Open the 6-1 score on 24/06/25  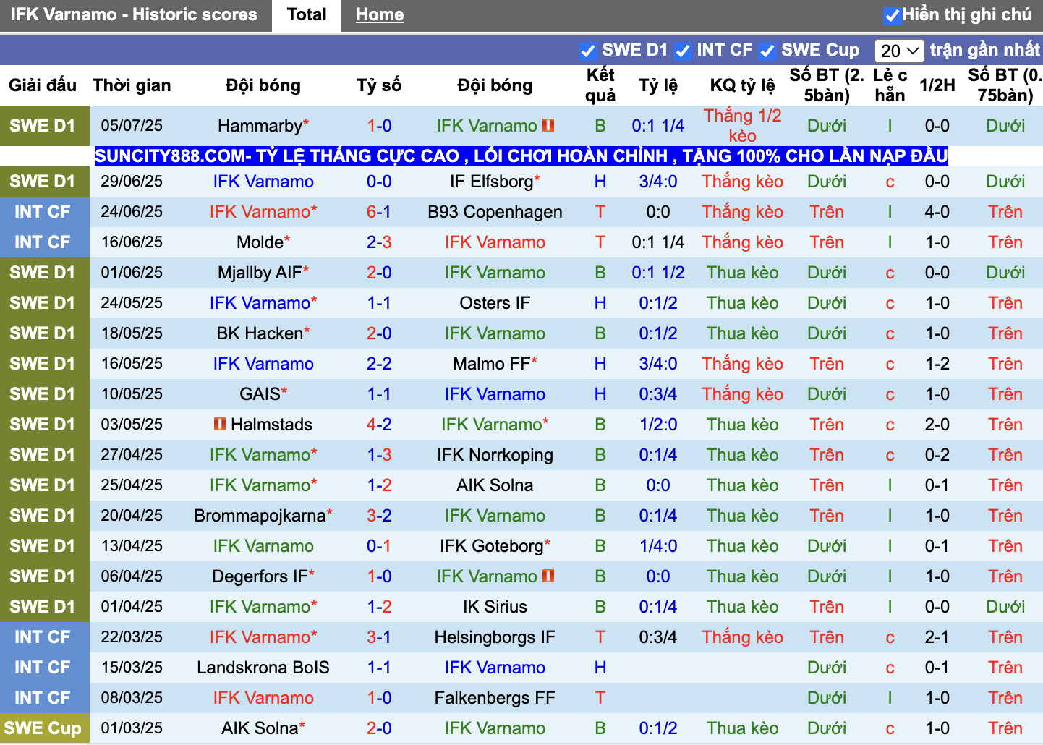point(379,212)
